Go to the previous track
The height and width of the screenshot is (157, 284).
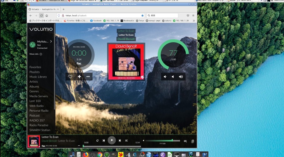click(x=104, y=141)
